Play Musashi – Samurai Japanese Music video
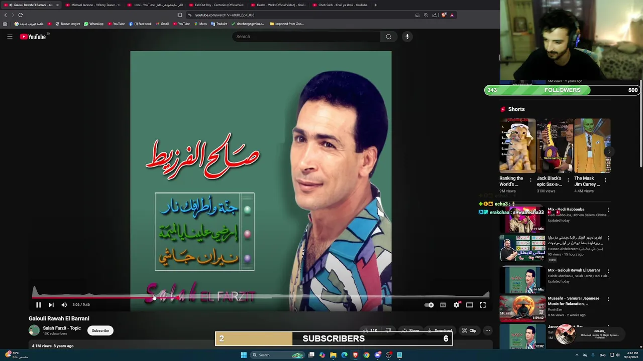 pyautogui.click(x=522, y=308)
